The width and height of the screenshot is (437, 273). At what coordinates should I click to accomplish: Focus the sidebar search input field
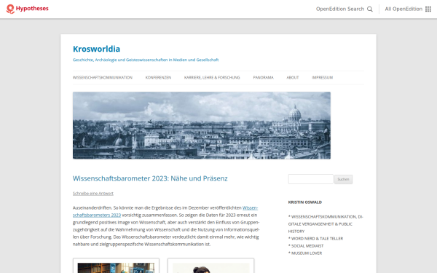coord(311,179)
